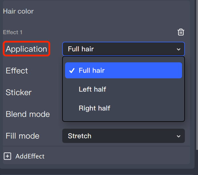Choose the Right half option
This screenshot has height=175, width=198.
coord(94,108)
